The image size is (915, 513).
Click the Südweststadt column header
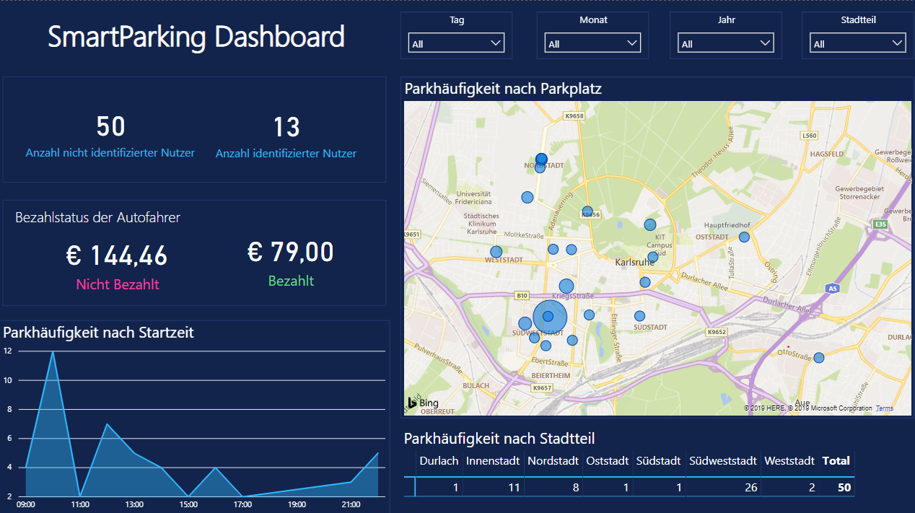tap(723, 460)
